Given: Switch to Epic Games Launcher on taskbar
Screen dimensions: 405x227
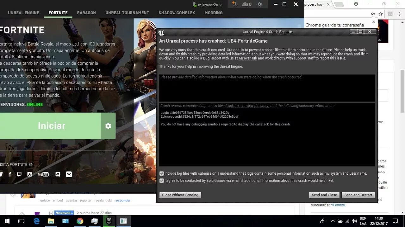Looking at the screenshot, I should pyautogui.click(x=109, y=221).
